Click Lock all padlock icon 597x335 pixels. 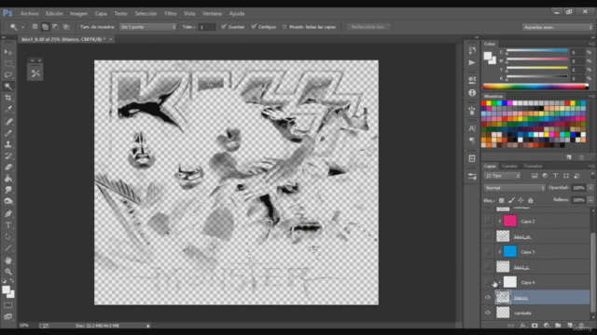(531, 200)
